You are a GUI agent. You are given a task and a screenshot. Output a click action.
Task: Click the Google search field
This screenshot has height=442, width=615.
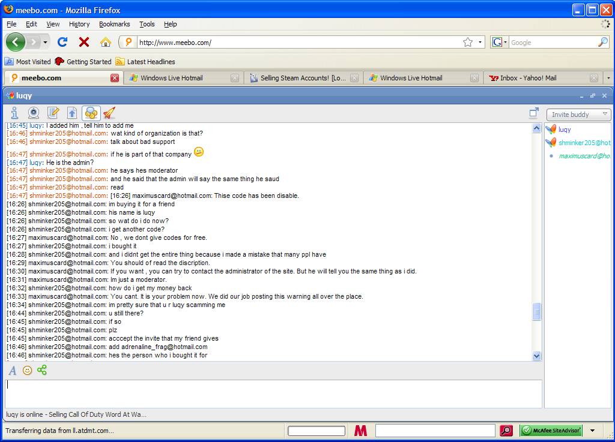[553, 43]
